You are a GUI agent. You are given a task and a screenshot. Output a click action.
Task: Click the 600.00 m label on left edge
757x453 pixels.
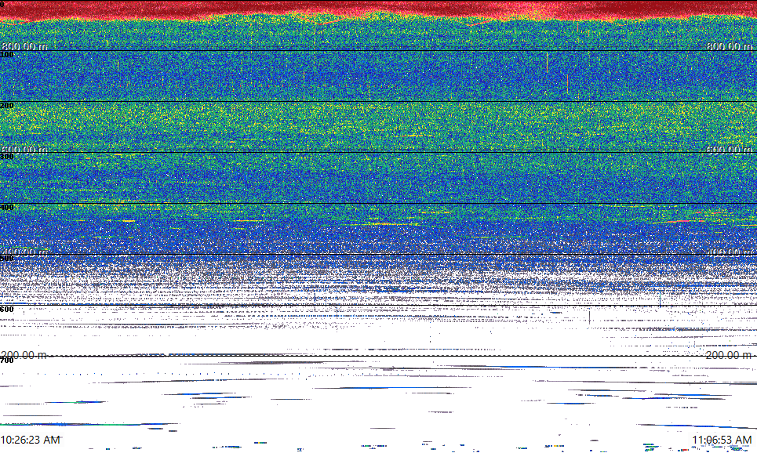[x=24, y=150]
